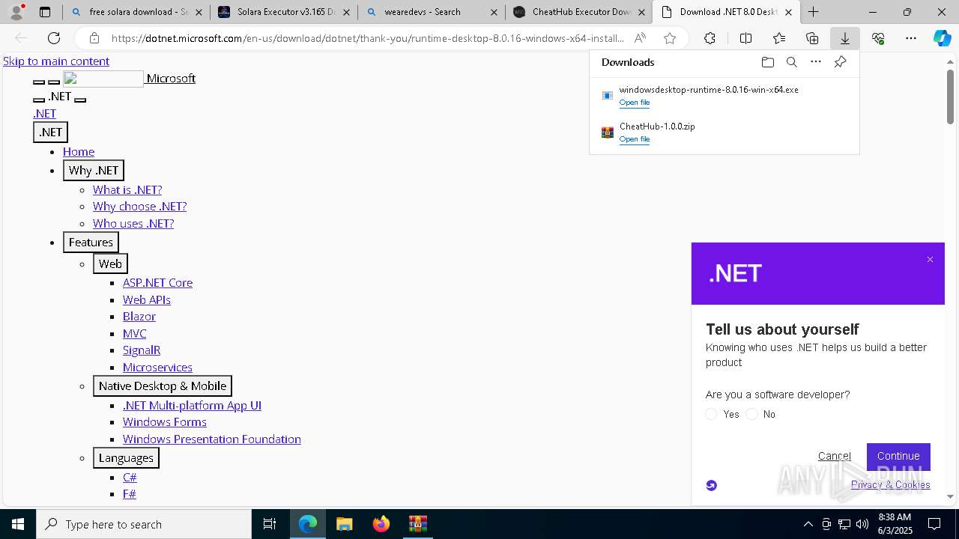The height and width of the screenshot is (539, 959).
Task: Select No for software developer
Action: [751, 414]
